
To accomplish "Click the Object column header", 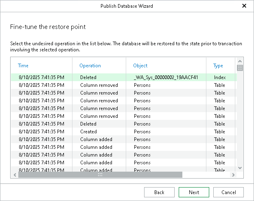I will tap(140, 66).
